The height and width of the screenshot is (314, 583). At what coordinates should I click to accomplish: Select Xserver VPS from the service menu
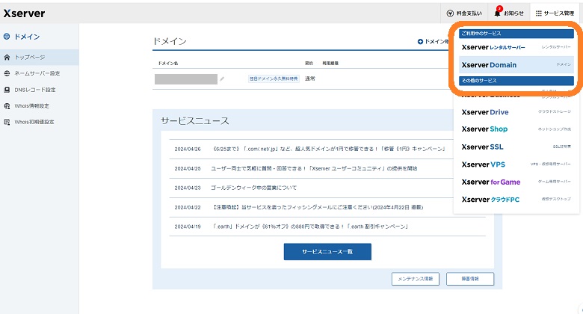pos(516,164)
